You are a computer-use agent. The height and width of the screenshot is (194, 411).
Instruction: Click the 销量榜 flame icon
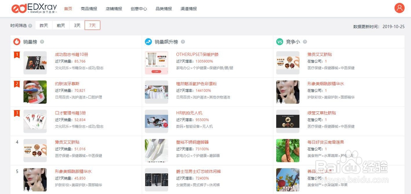(17, 42)
